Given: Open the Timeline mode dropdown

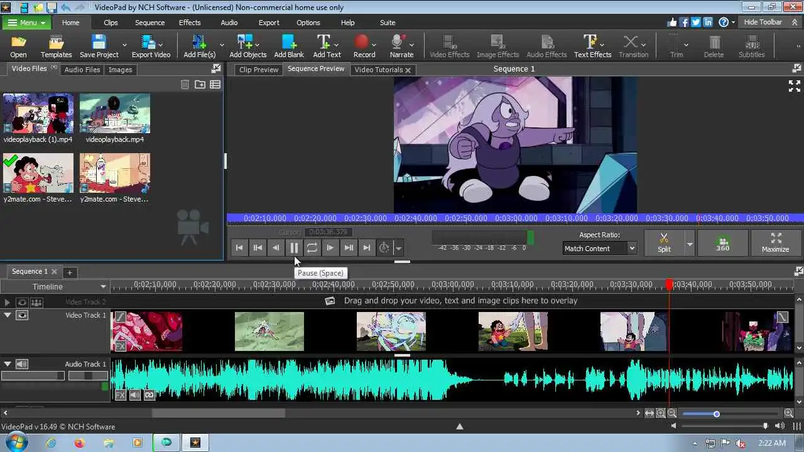Looking at the screenshot, I should pos(55,287).
